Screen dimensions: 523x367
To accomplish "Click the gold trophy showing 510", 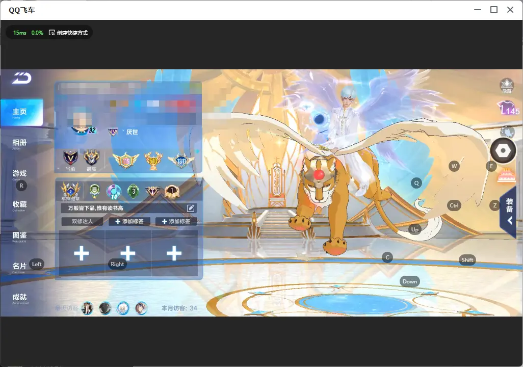I will (x=153, y=161).
